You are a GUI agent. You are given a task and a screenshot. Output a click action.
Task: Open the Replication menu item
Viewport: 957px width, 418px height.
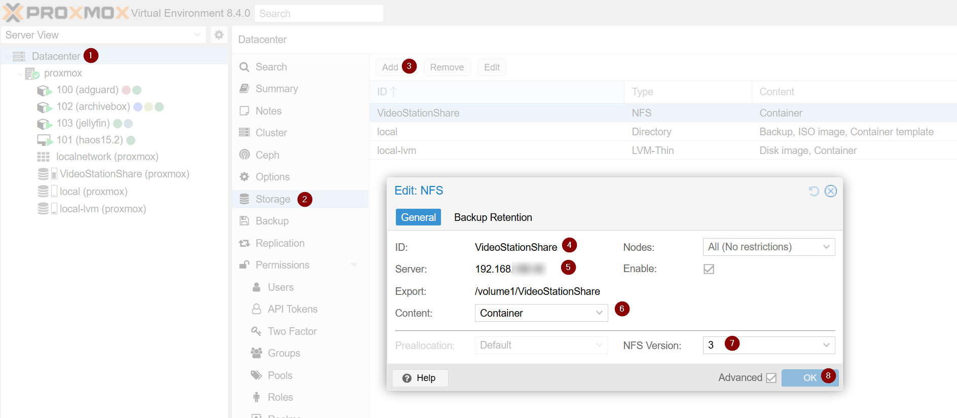click(x=301, y=243)
